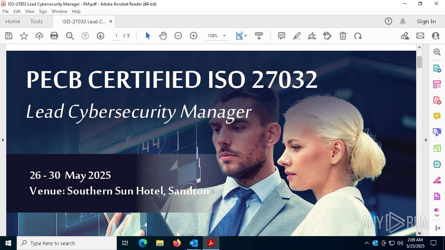Screen dimensions: 445x250
Task: Open the Window menu
Action: coord(59,11)
